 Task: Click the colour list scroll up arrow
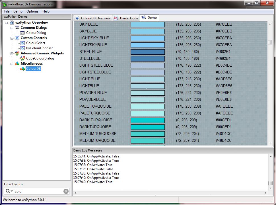pyautogui.click(x=270, y=24)
